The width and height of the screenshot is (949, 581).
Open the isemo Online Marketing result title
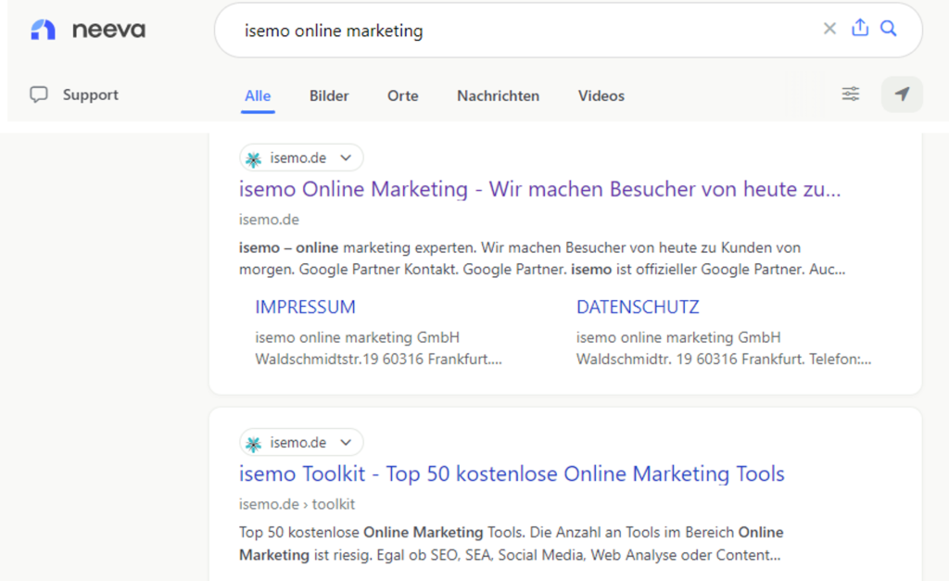click(x=540, y=189)
